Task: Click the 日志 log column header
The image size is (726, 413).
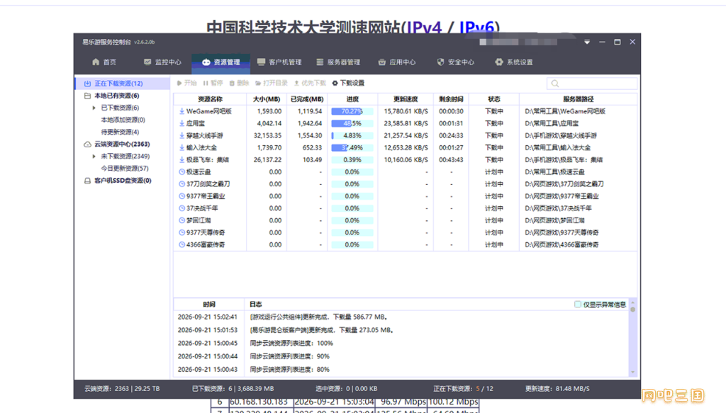Action: pos(255,305)
